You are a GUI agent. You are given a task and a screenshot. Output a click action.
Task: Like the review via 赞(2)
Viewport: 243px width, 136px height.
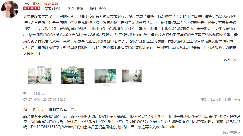(204, 99)
